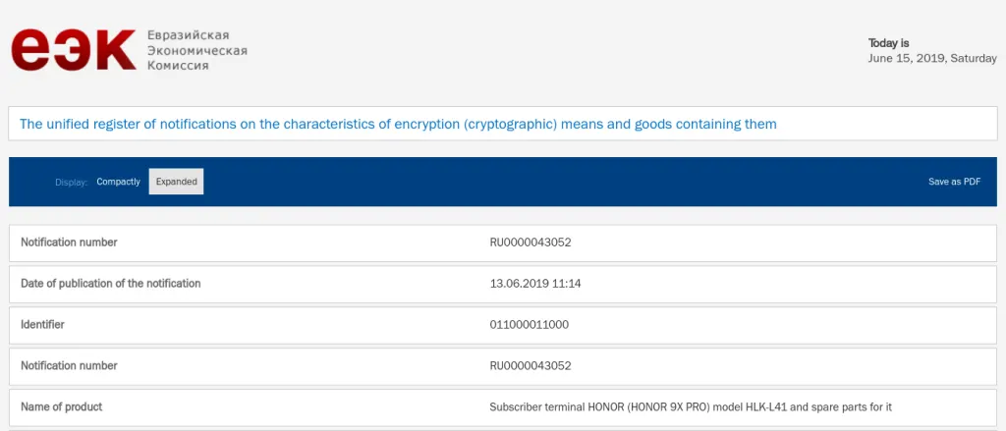Viewport: 1006px width, 431px height.
Task: Click the date June 15, 2019, Saturday
Action: pyautogui.click(x=932, y=58)
